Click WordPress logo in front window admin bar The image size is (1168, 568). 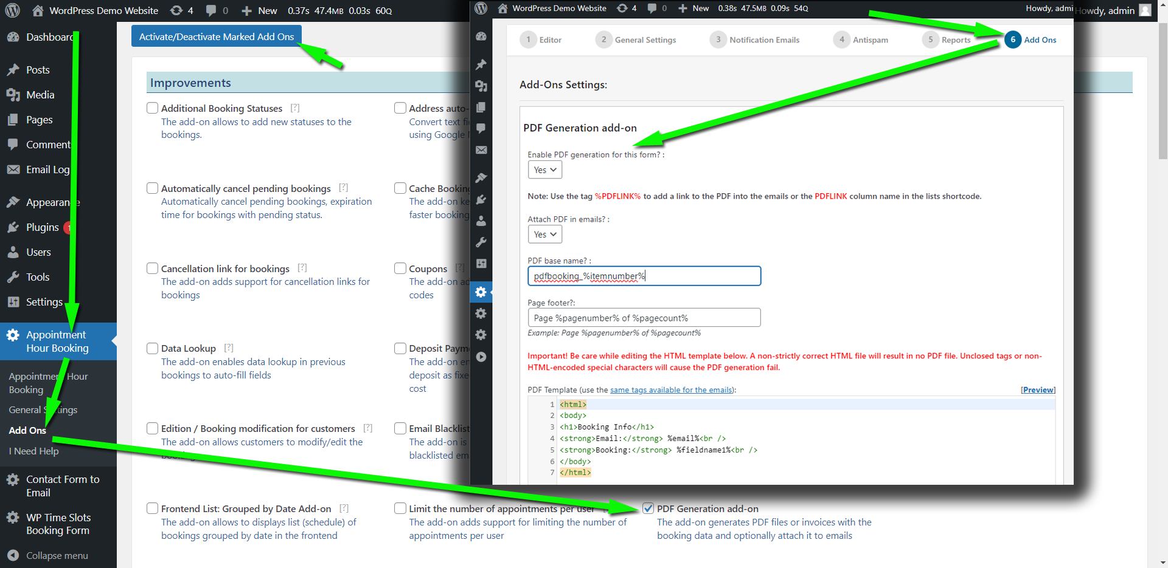(x=481, y=8)
